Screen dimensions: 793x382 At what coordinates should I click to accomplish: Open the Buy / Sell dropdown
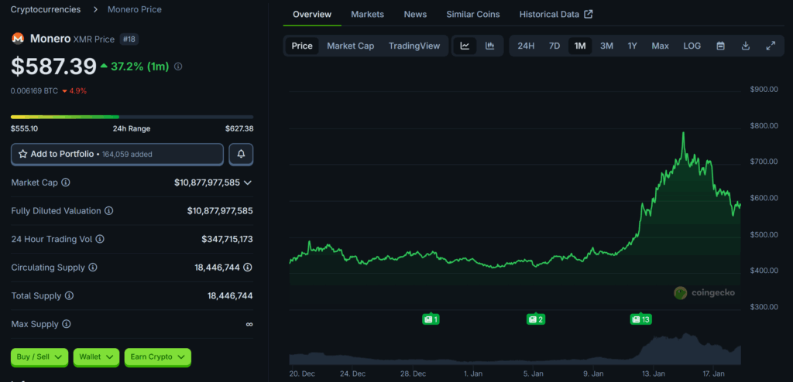[39, 356]
